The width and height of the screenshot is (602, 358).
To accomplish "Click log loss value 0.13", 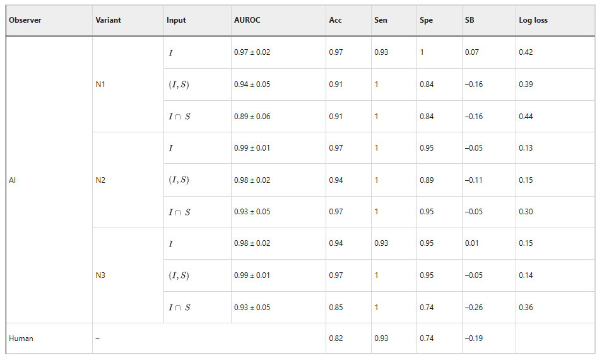I will pyautogui.click(x=526, y=148).
